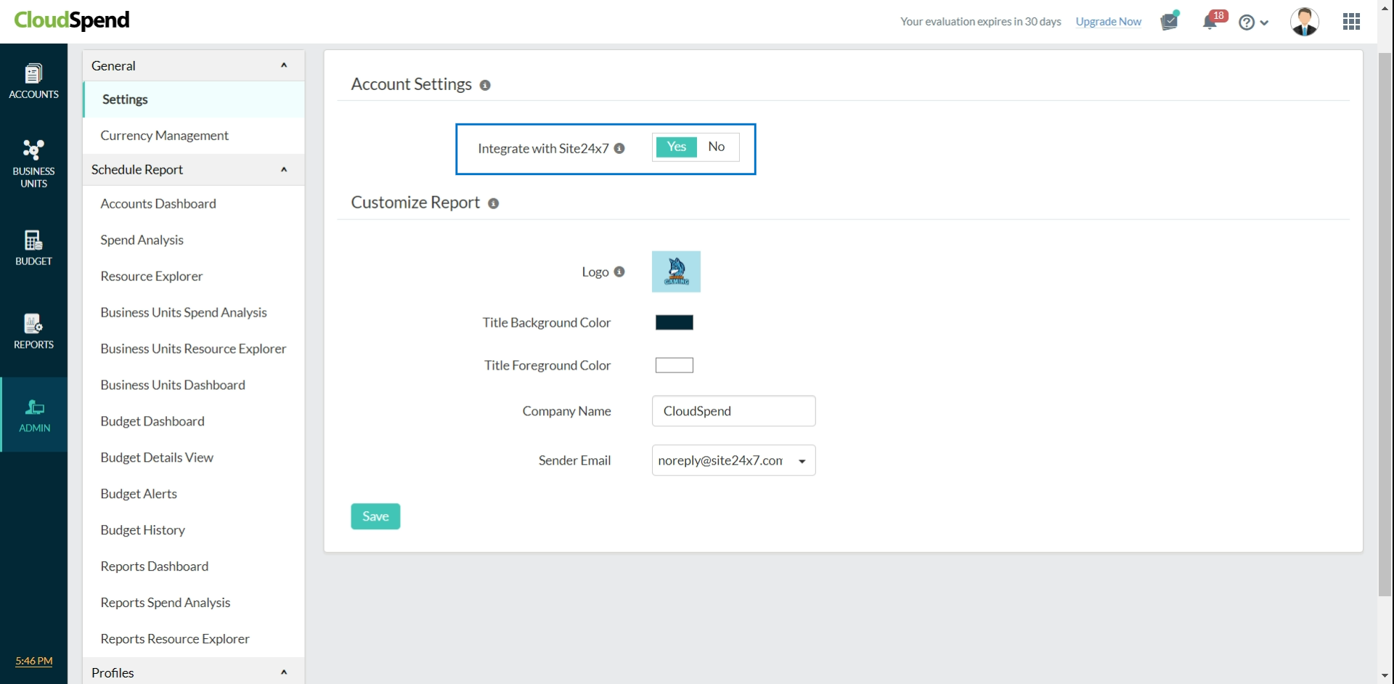The height and width of the screenshot is (684, 1394).
Task: Click the CloudSpend logo
Action: [72, 20]
